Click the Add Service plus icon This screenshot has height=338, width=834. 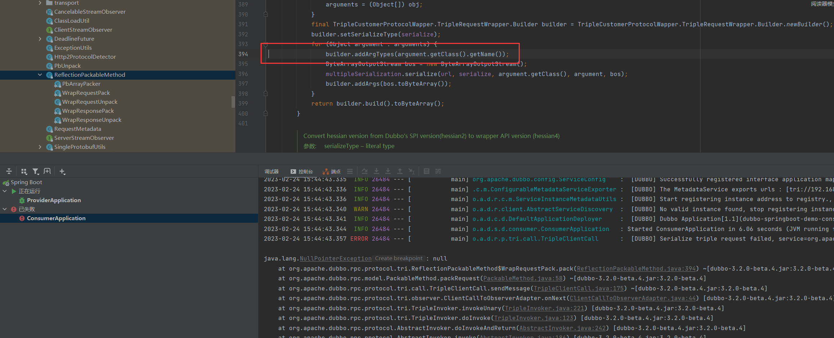(x=62, y=172)
